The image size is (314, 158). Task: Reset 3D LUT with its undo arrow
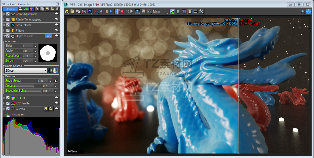pos(57,98)
